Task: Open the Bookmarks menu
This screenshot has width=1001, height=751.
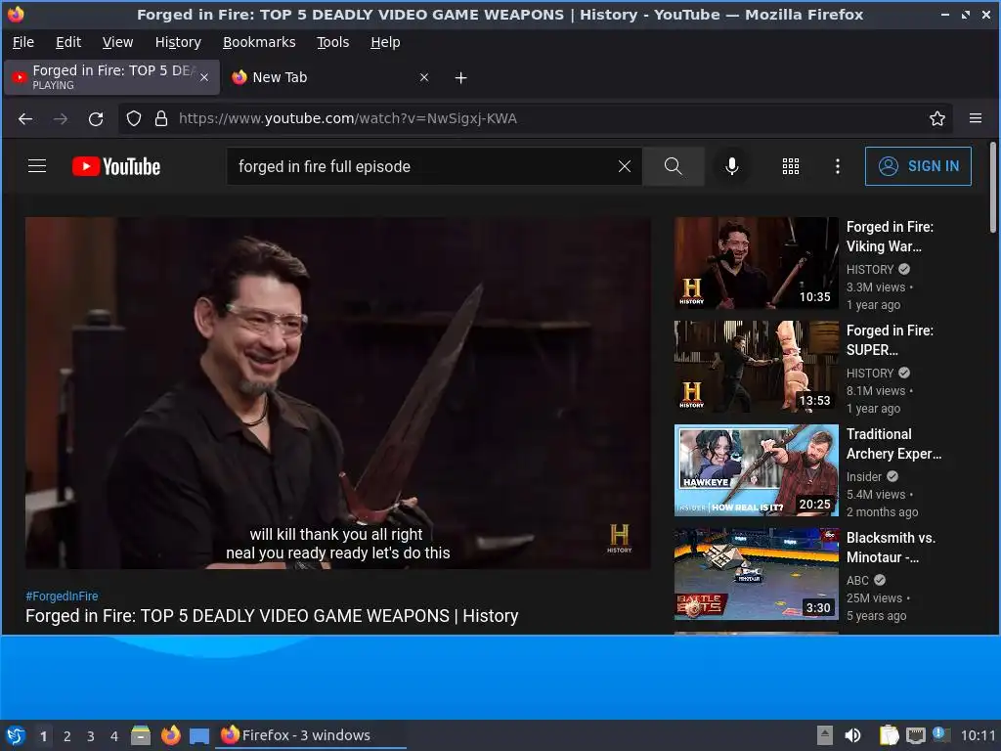Action: tap(259, 42)
